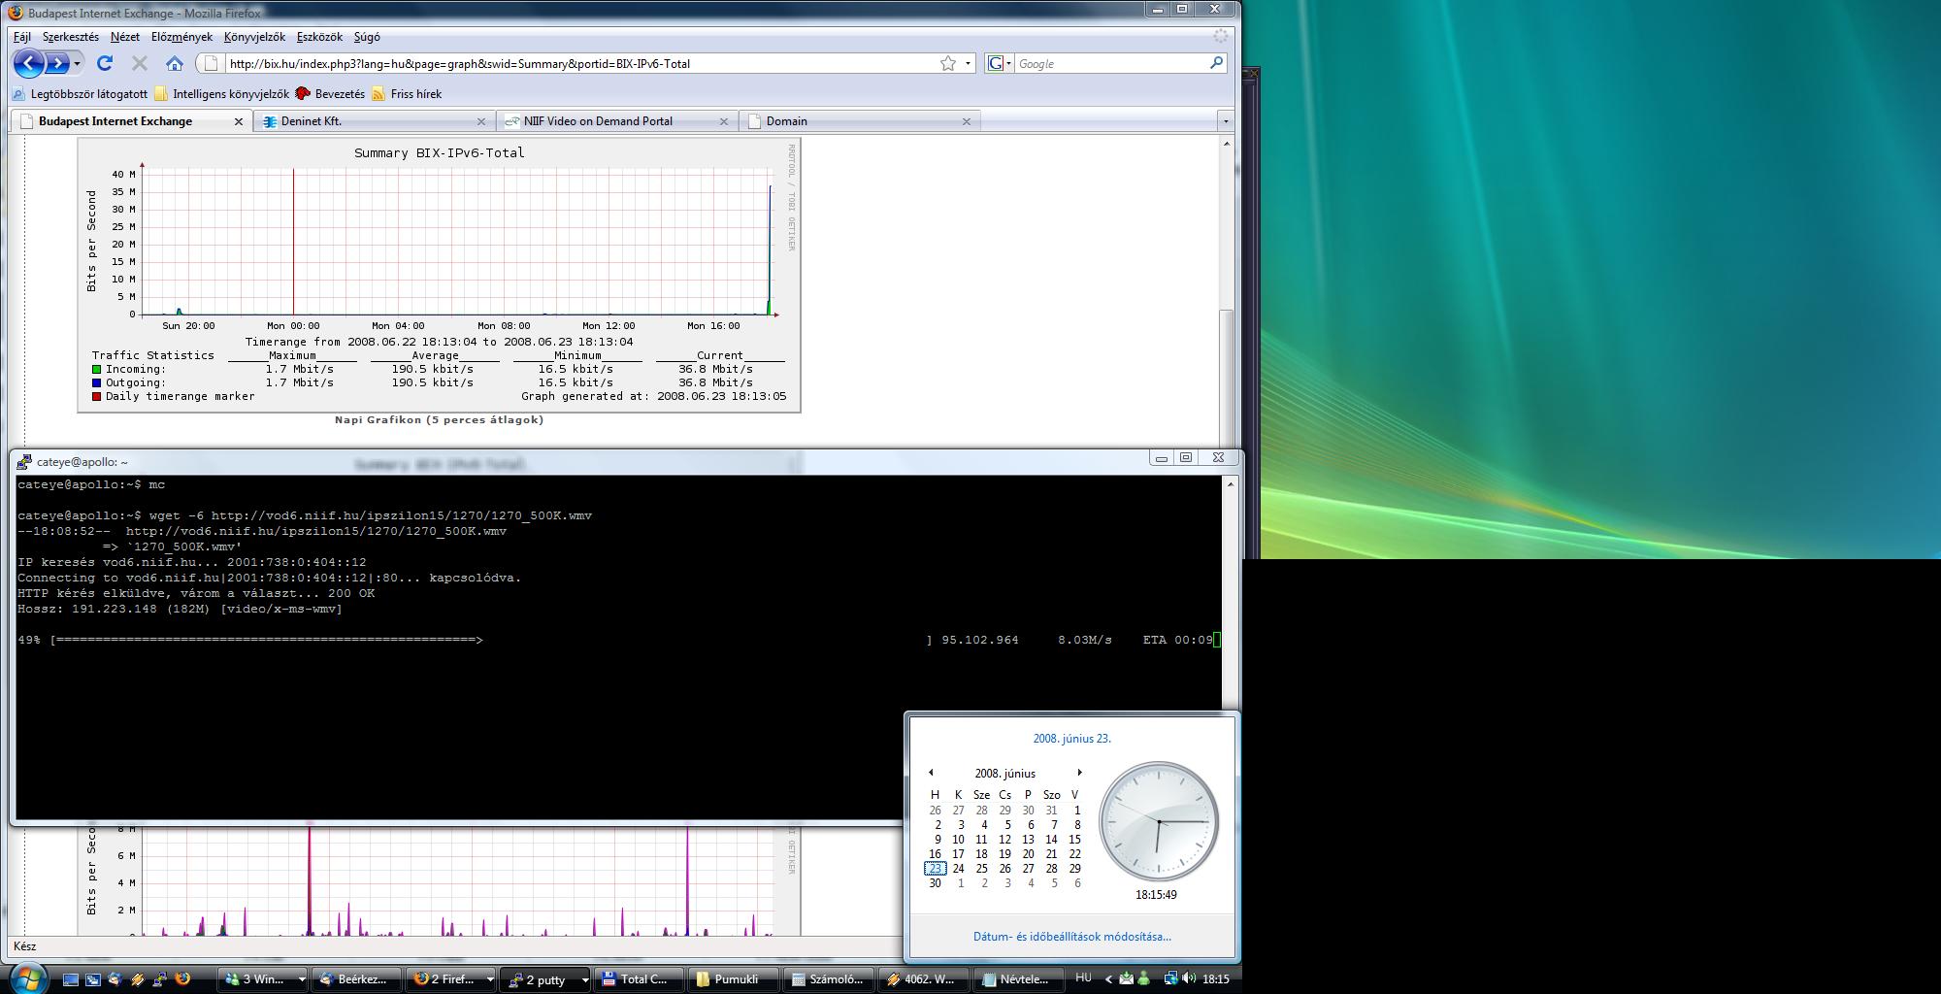Open the back/forward history dropdown arrow
Viewport: 1941px width, 994px height.
pos(78,64)
